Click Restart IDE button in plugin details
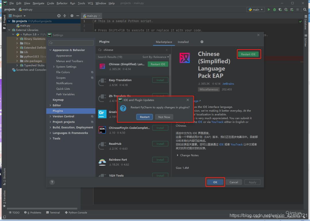This screenshot has height=221, width=310. [248, 54]
